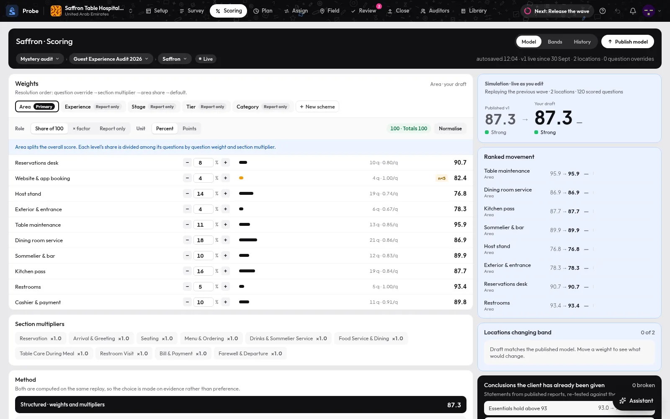
Task: Decrease Kitchen pass weight with minus
Action: point(187,271)
